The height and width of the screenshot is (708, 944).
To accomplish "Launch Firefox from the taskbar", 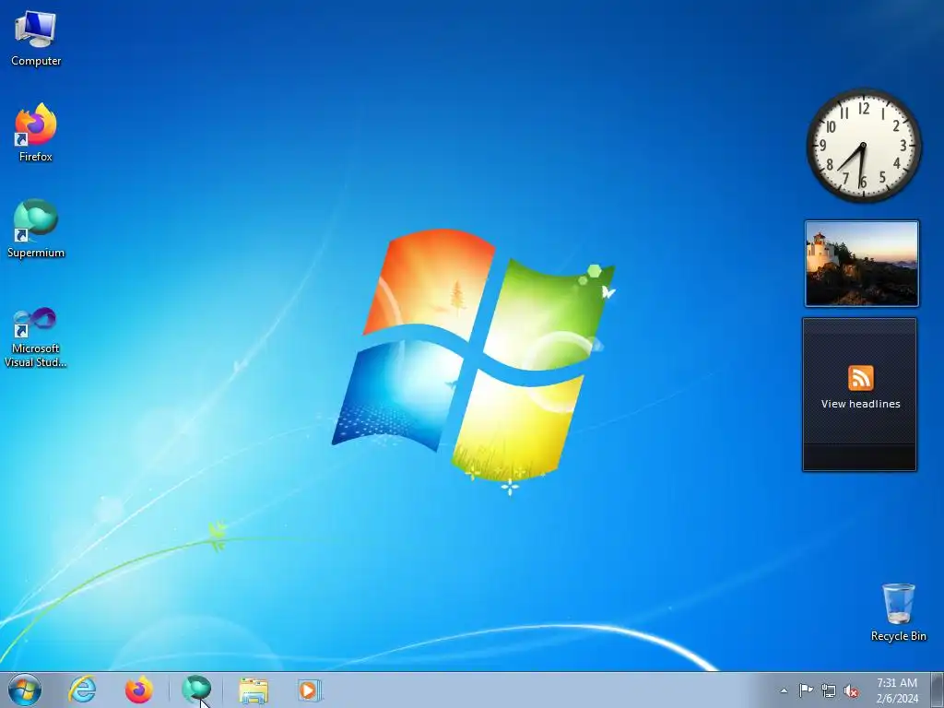I will (x=138, y=690).
